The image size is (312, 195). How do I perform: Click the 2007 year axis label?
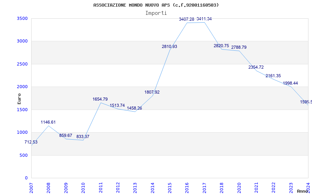point(31,188)
